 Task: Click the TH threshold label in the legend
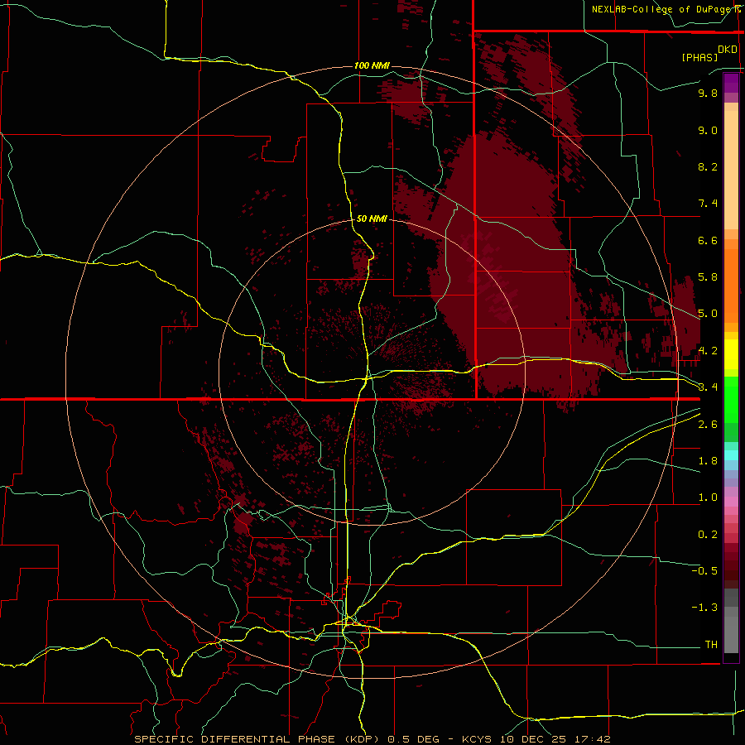[x=711, y=645]
